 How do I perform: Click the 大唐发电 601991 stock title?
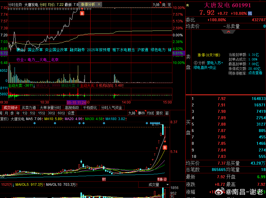click(227, 5)
